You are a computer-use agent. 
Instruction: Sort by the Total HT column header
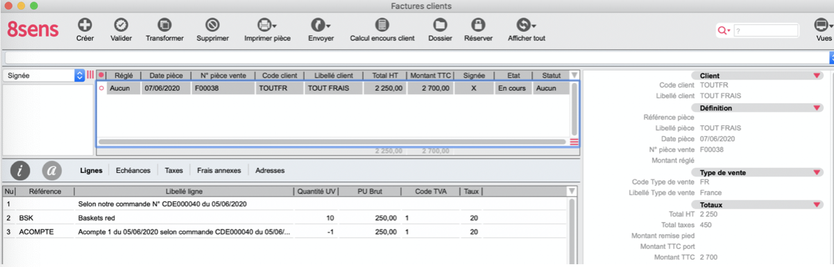point(384,75)
